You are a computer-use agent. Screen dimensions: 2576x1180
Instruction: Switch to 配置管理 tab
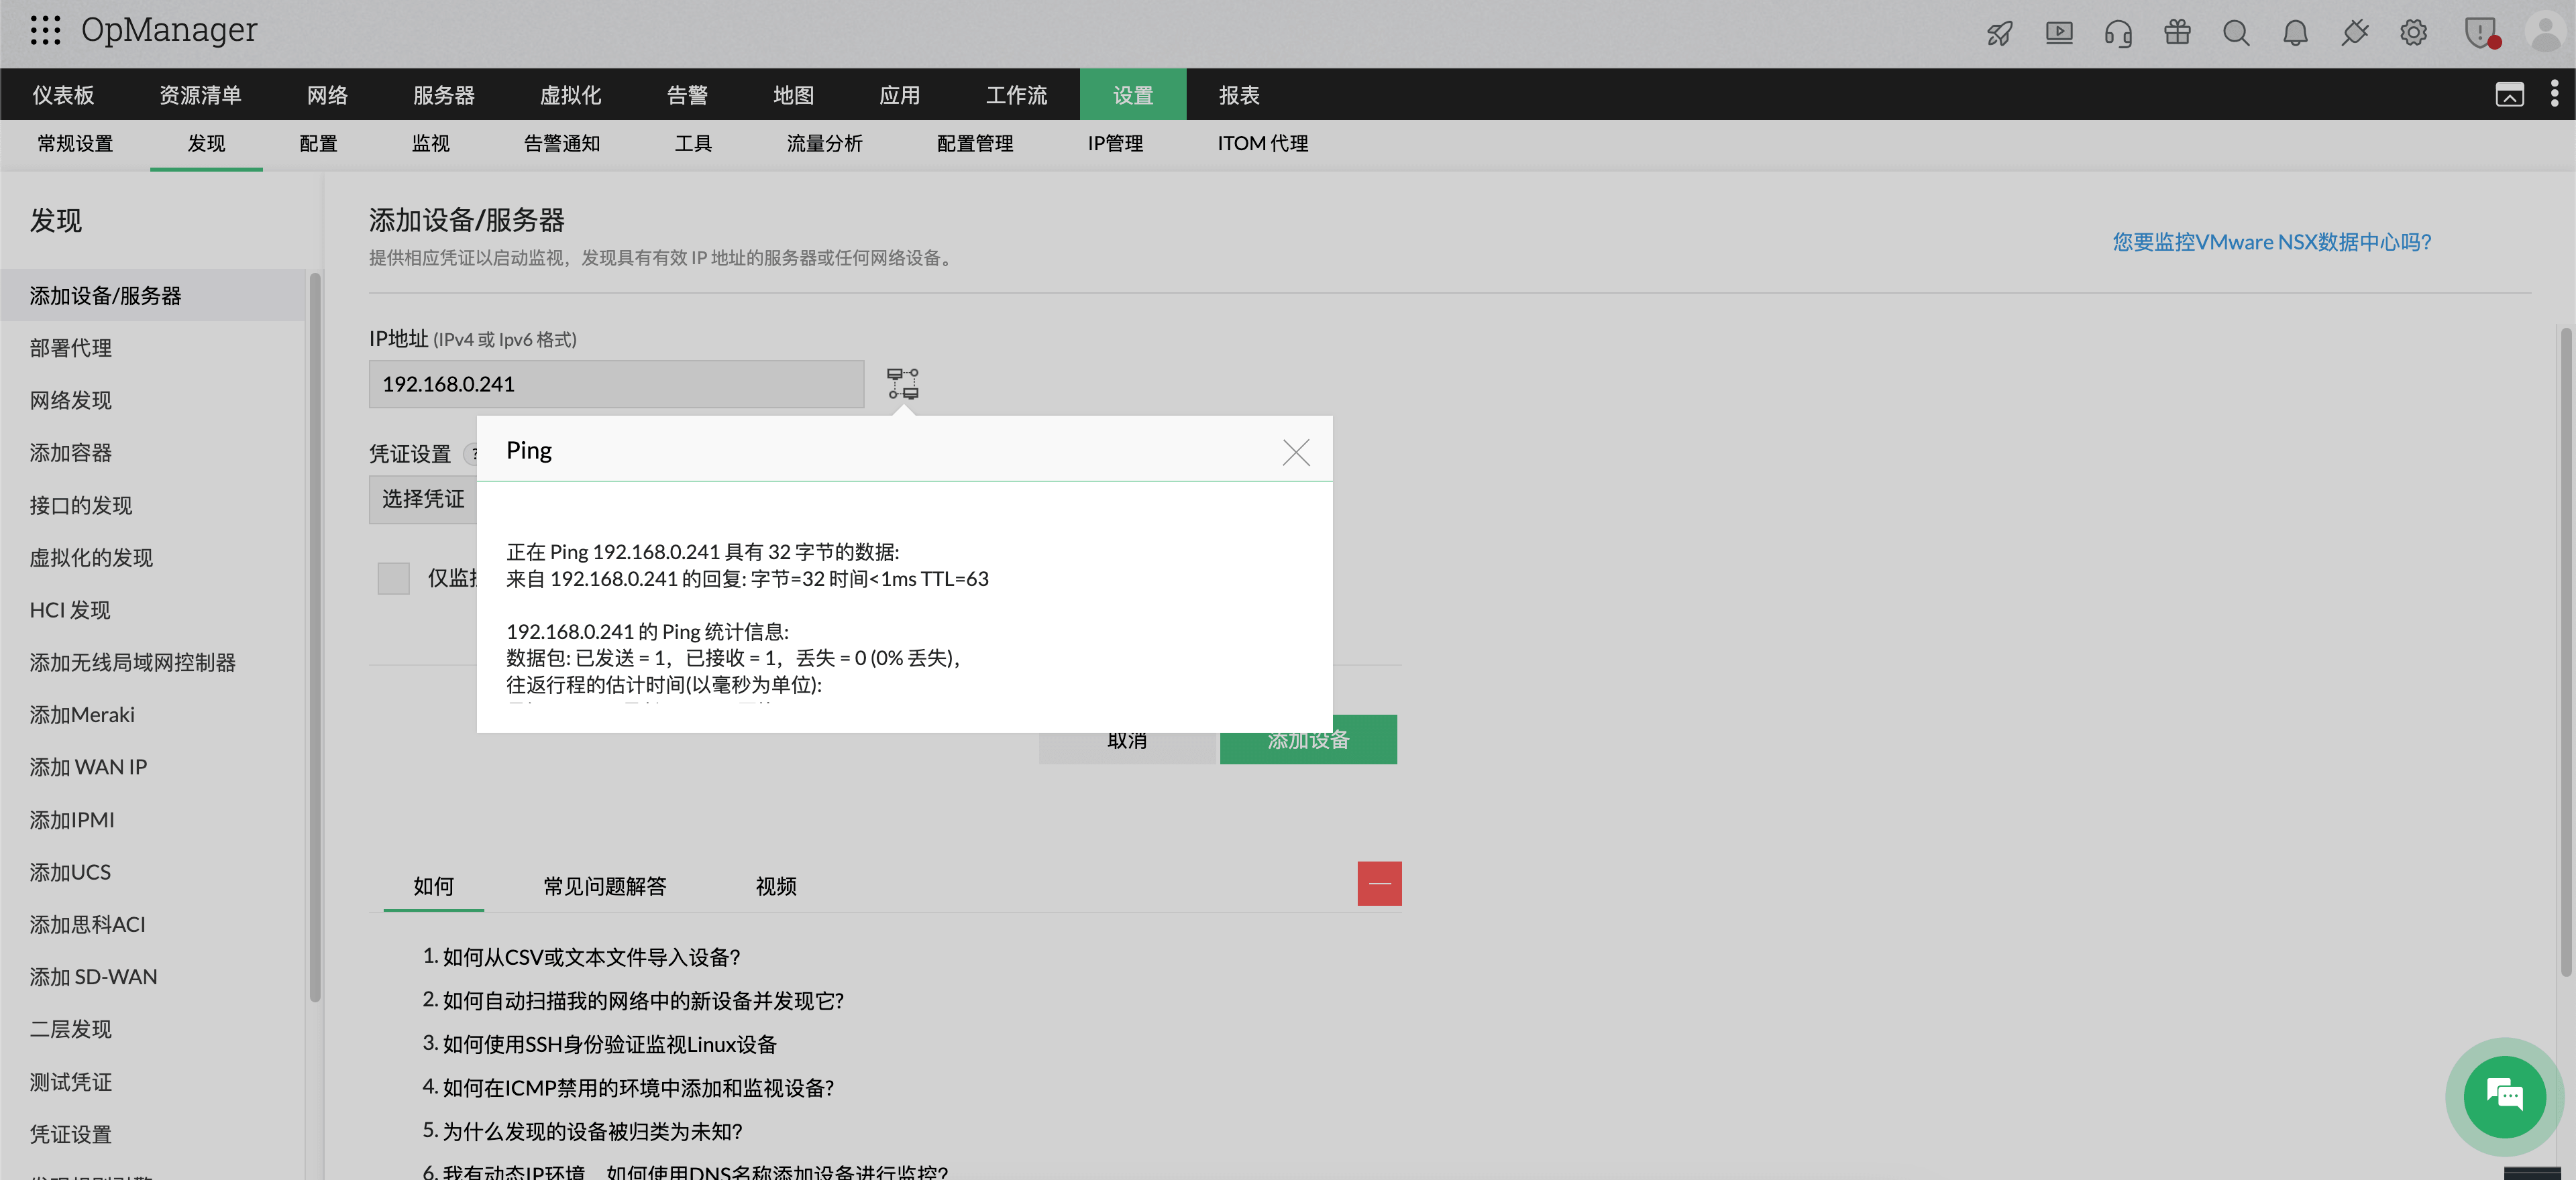(x=975, y=144)
